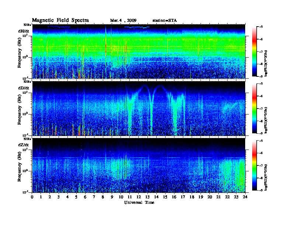Click the "17" hour tick label
292x226 pixels.
click(x=183, y=197)
